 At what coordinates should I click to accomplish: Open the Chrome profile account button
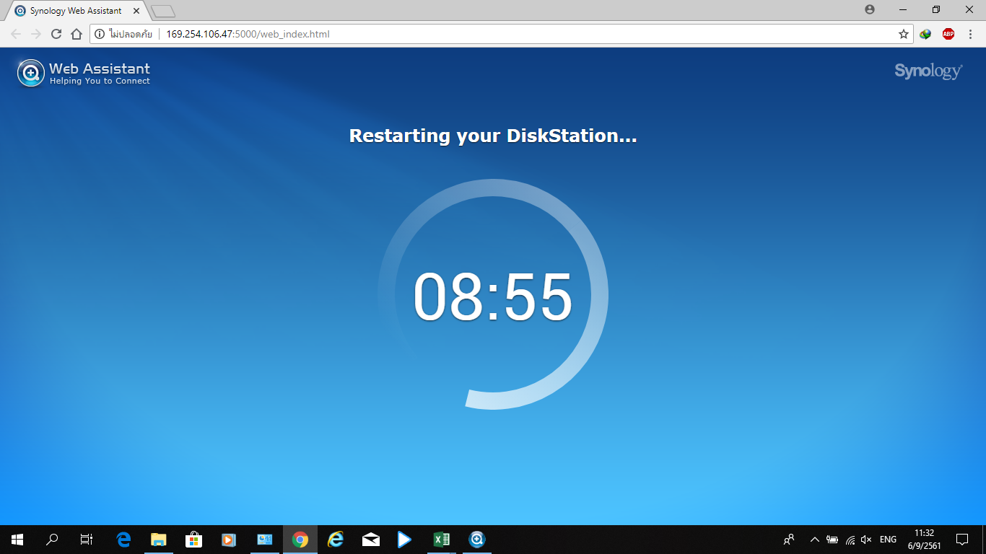tap(869, 9)
